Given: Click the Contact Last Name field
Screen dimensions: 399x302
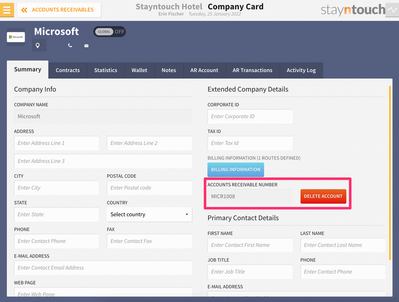Looking at the screenshot, I should (x=343, y=245).
